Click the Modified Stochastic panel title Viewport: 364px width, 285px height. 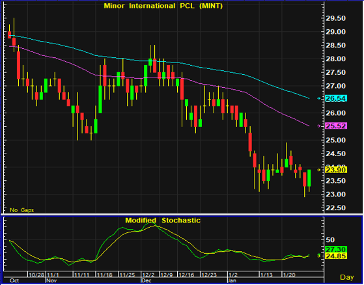(163, 221)
